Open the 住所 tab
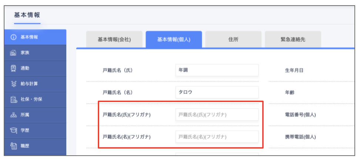The image size is (357, 159). 233,40
